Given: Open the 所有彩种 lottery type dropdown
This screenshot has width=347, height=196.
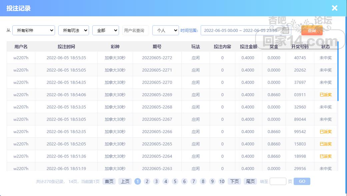Looking at the screenshot, I should (34, 30).
